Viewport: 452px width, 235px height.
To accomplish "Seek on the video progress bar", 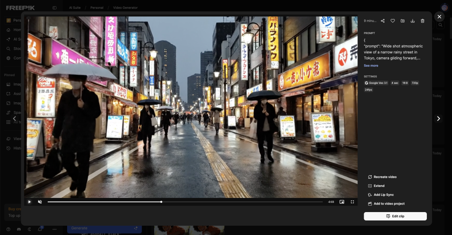I will coord(185,202).
